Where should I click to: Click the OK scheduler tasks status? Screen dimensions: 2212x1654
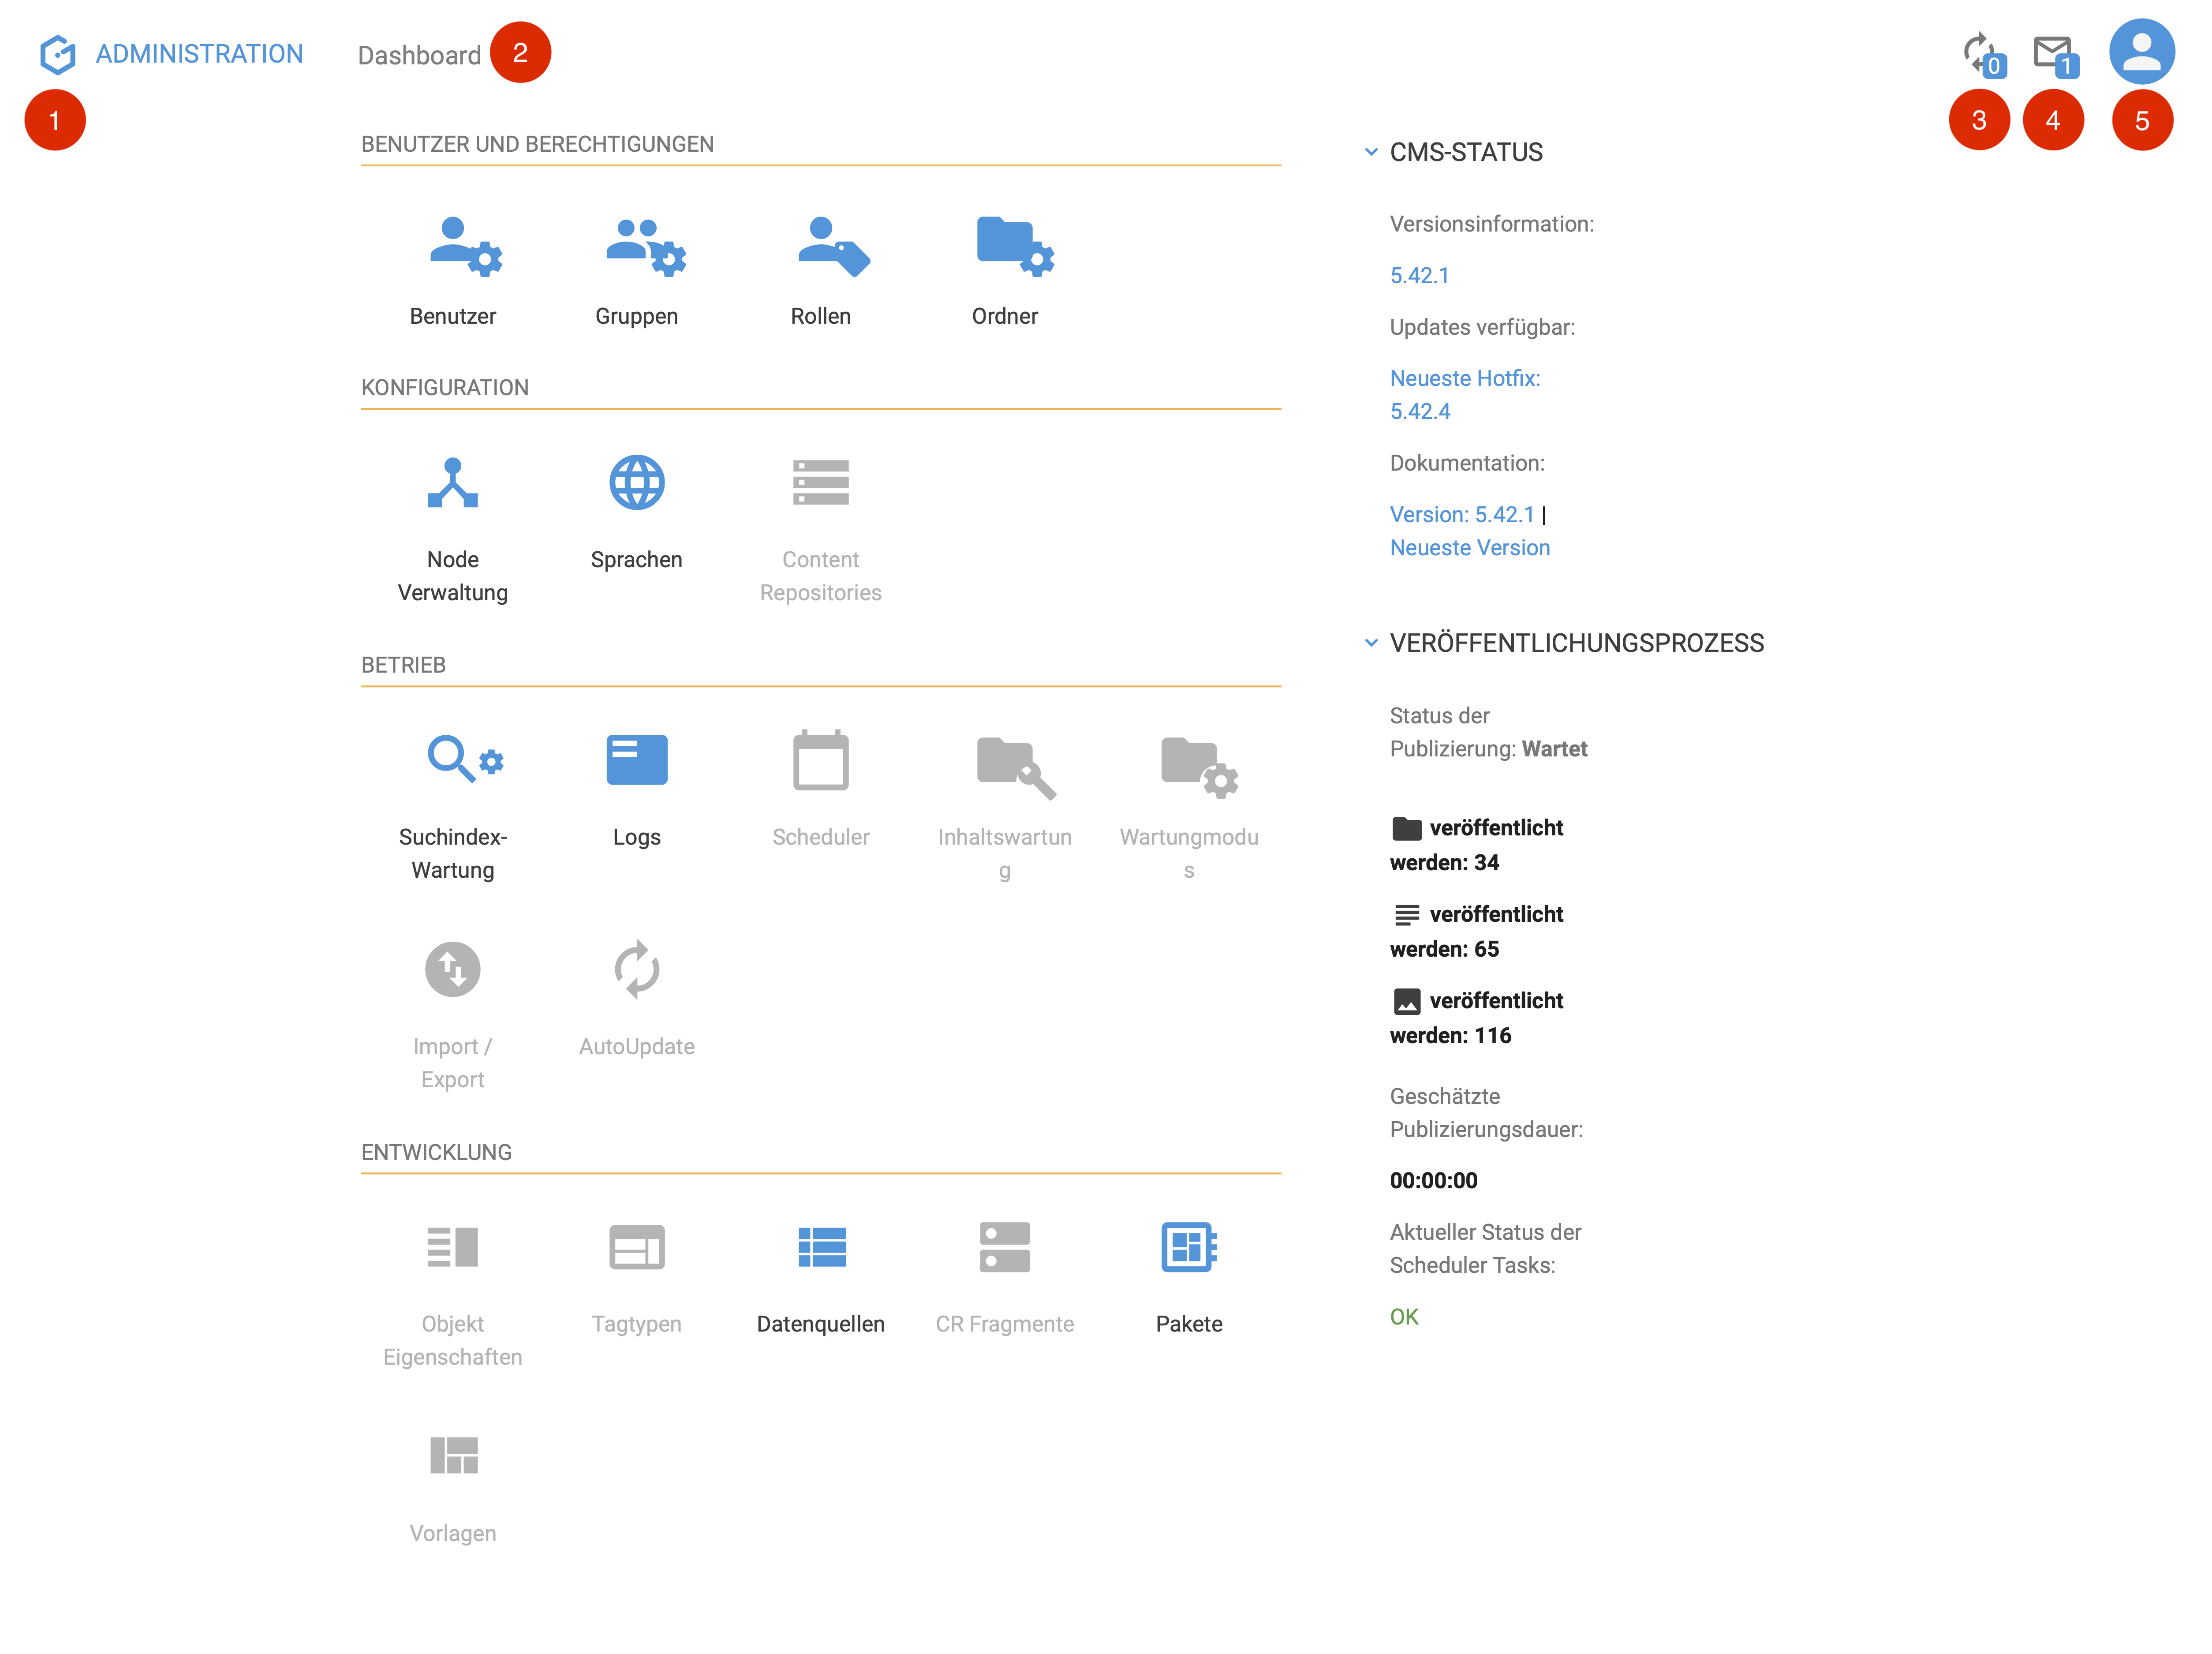click(1404, 1317)
